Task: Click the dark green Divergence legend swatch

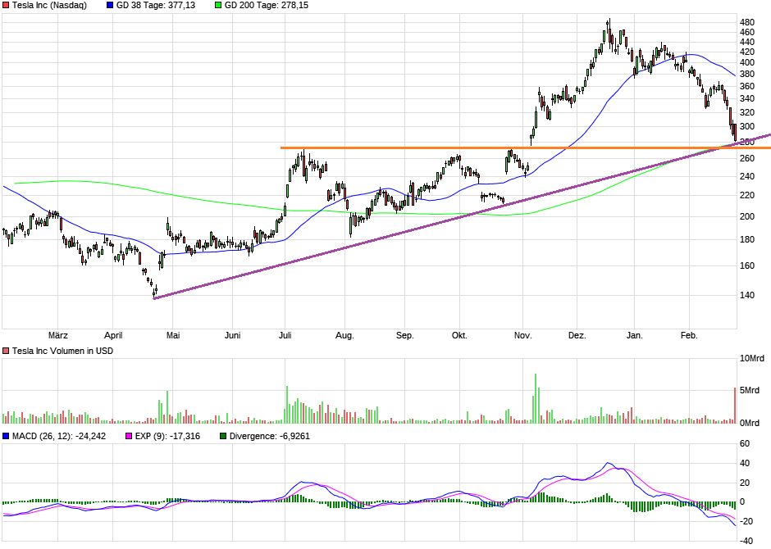Action: 223,436
